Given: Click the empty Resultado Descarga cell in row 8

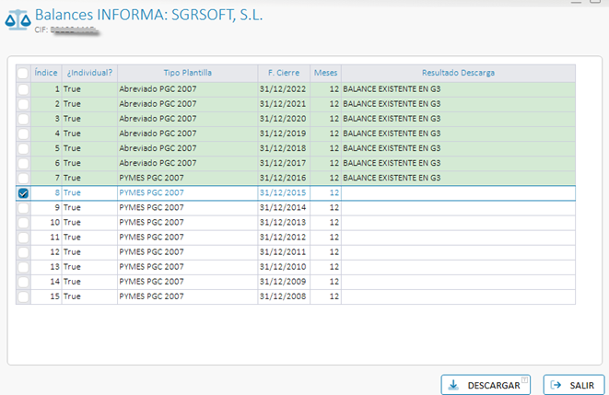Looking at the screenshot, I should (458, 192).
